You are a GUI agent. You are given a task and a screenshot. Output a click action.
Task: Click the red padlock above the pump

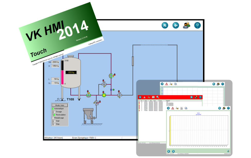(103, 92)
